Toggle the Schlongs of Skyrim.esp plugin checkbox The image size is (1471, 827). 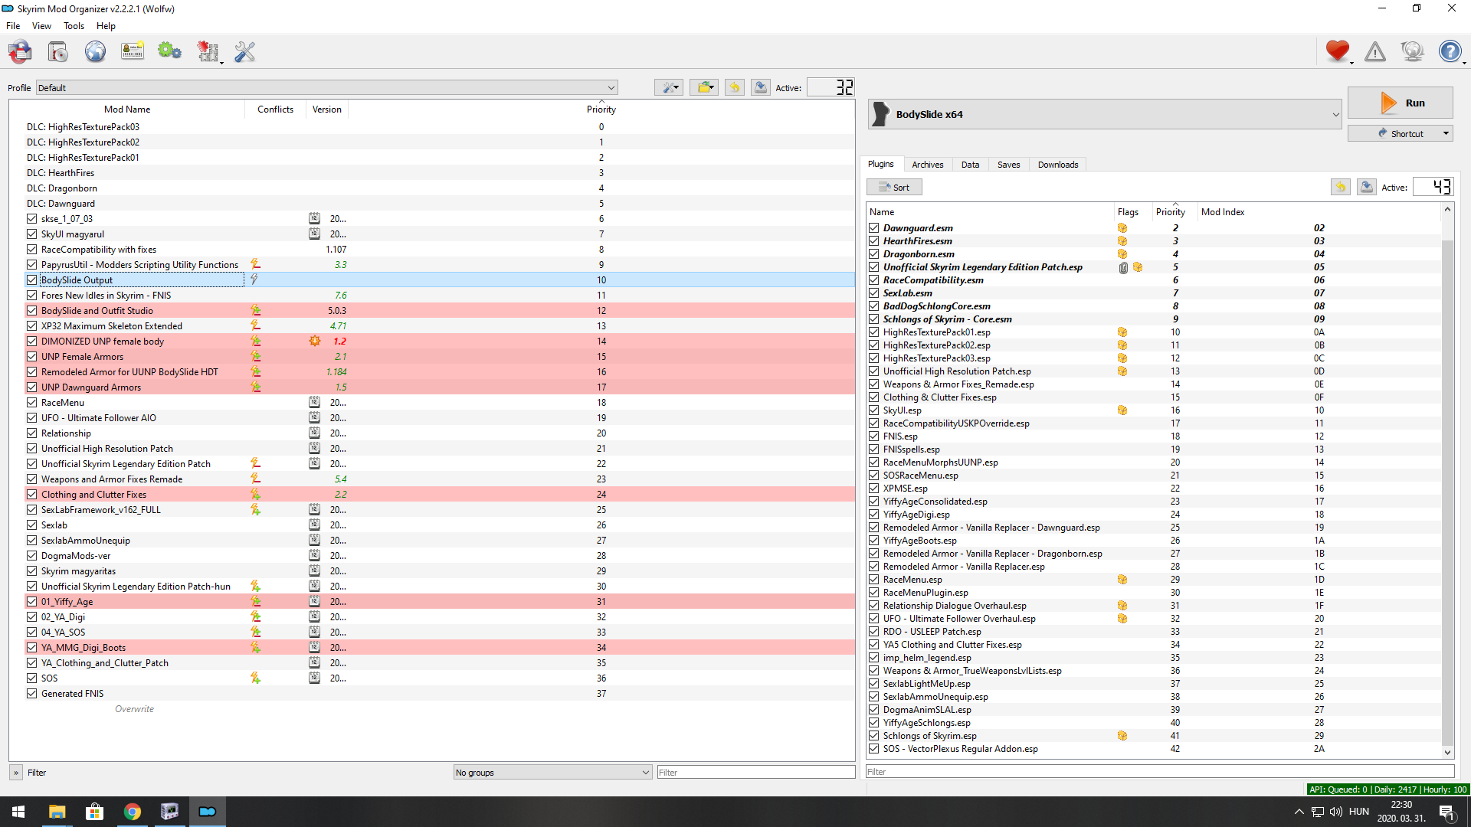[x=873, y=735]
